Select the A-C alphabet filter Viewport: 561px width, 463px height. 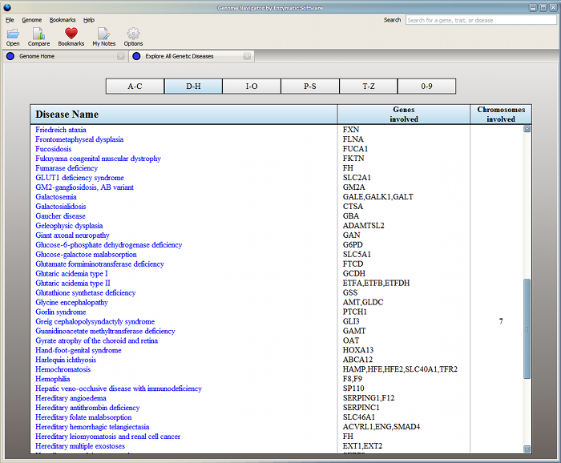(x=135, y=86)
